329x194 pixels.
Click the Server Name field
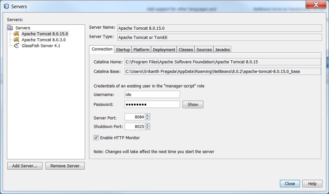[x=220, y=28]
